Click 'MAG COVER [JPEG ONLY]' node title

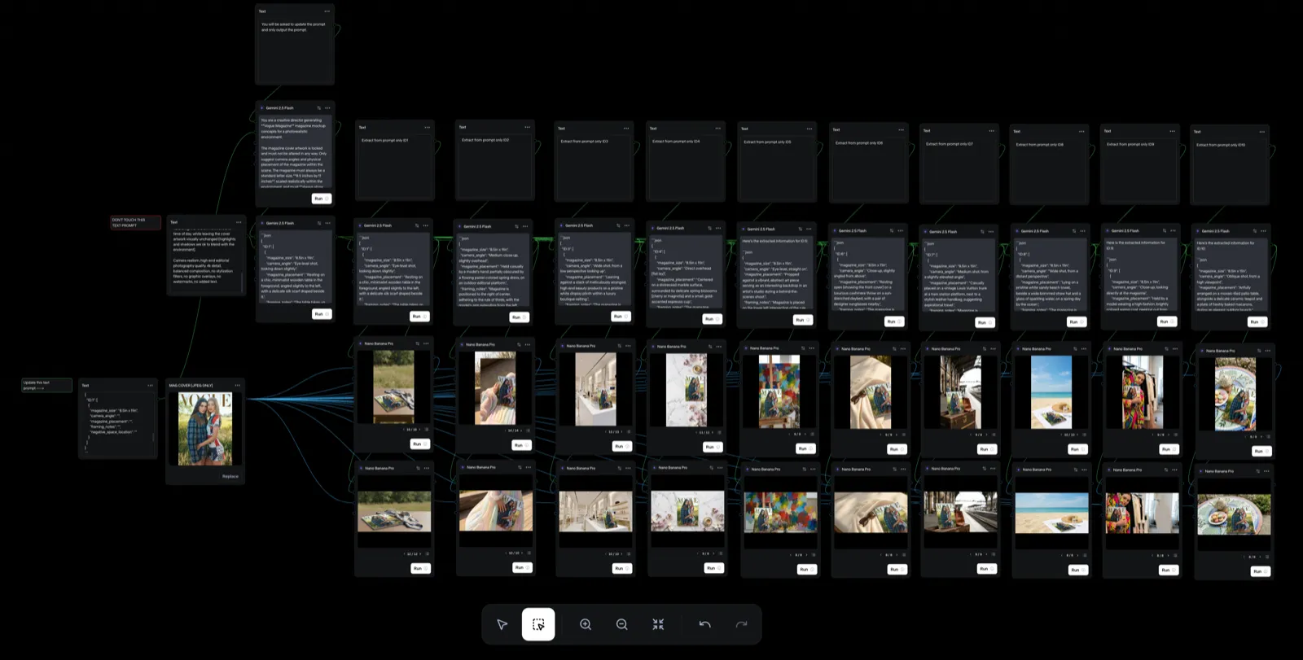pyautogui.click(x=191, y=385)
